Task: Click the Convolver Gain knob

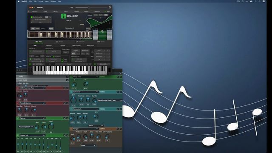Action: click(74, 100)
